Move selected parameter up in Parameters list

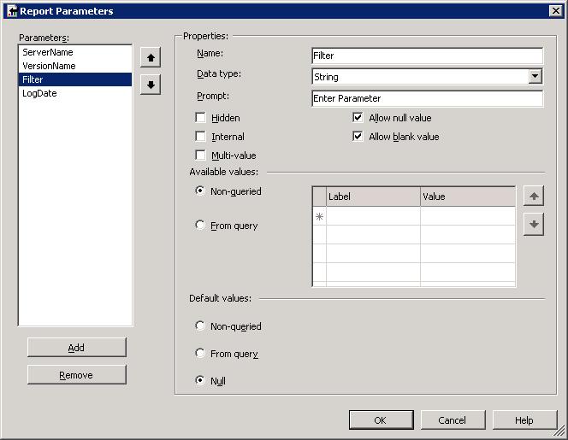coord(151,57)
